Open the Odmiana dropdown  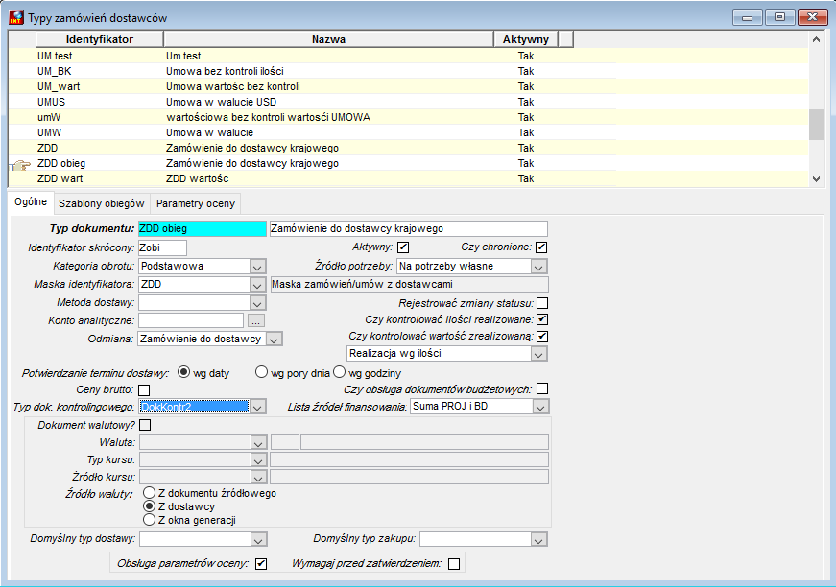pos(274,340)
